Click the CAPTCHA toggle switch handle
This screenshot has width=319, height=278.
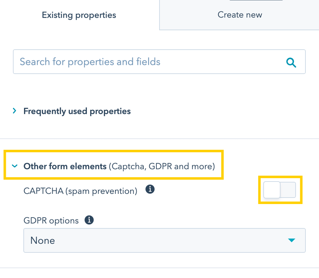coord(272,190)
